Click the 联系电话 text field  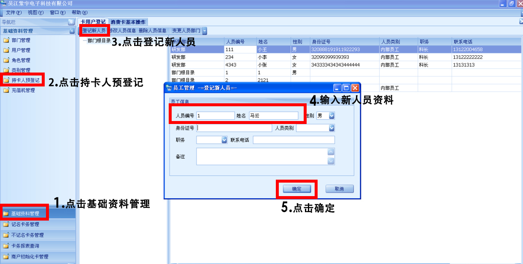[294, 140]
